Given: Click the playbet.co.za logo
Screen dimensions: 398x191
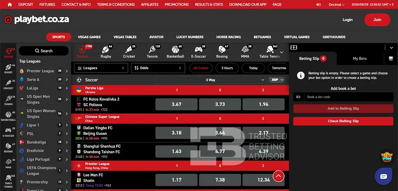Looking at the screenshot, I should coord(37,20).
